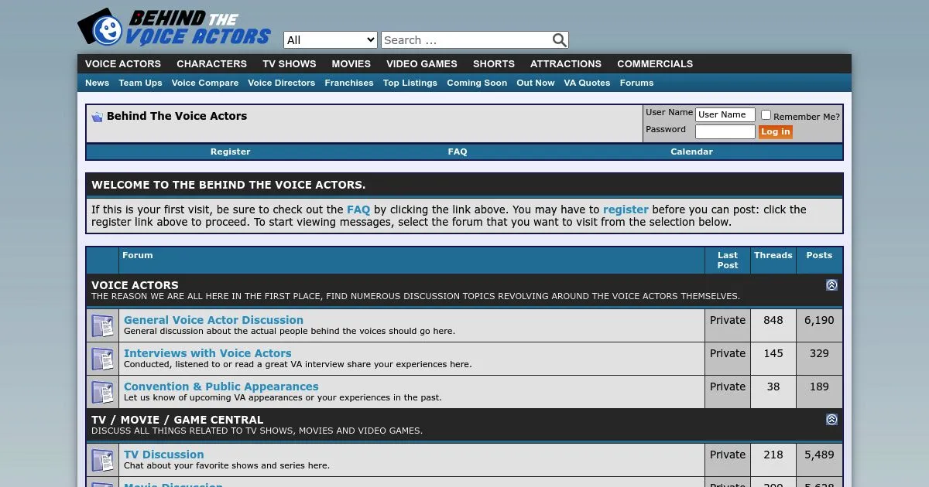This screenshot has height=487, width=929.
Task: Click the TV / Movie / Game Central heading
Action: click(177, 420)
